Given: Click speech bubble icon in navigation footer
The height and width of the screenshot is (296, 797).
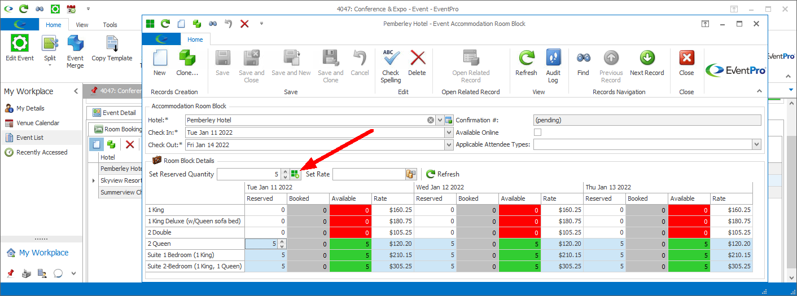Looking at the screenshot, I should click(58, 273).
